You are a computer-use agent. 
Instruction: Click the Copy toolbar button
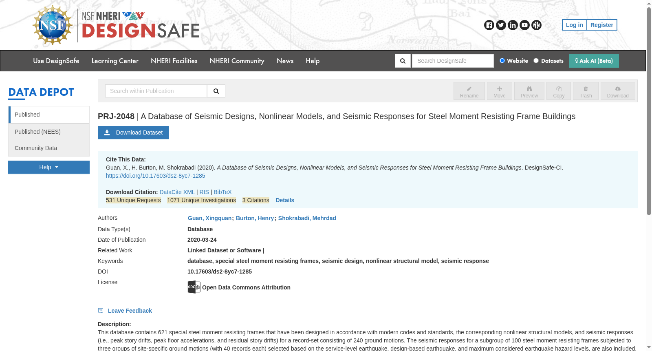559,91
